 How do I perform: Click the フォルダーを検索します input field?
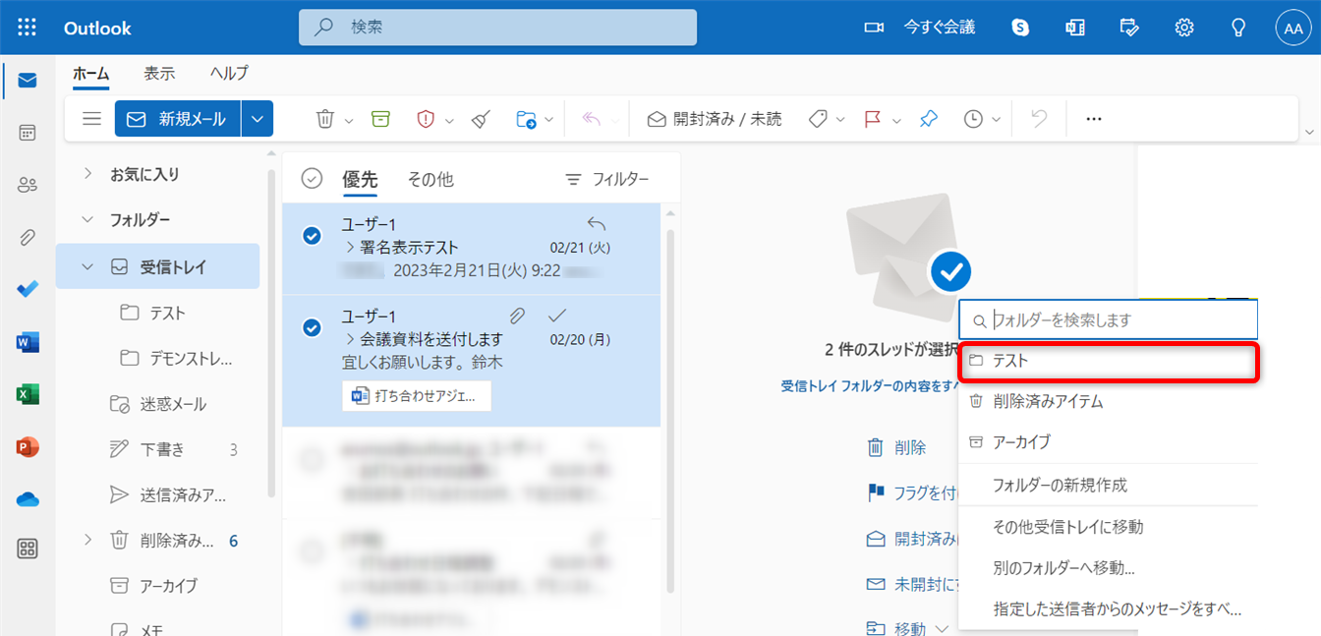[1120, 319]
